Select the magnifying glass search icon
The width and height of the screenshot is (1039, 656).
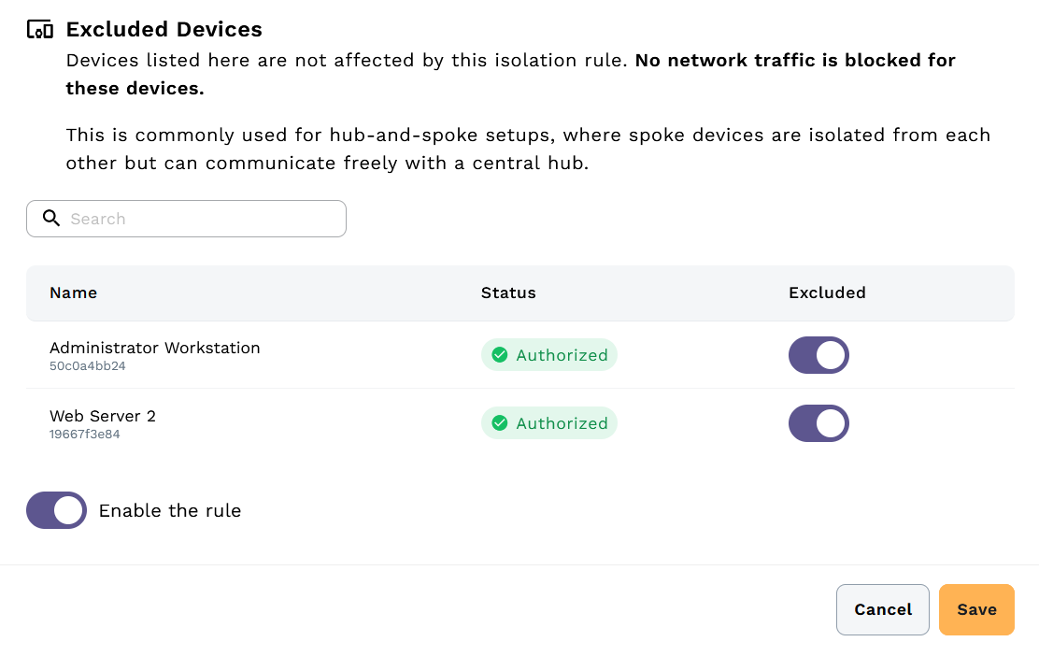coord(51,218)
